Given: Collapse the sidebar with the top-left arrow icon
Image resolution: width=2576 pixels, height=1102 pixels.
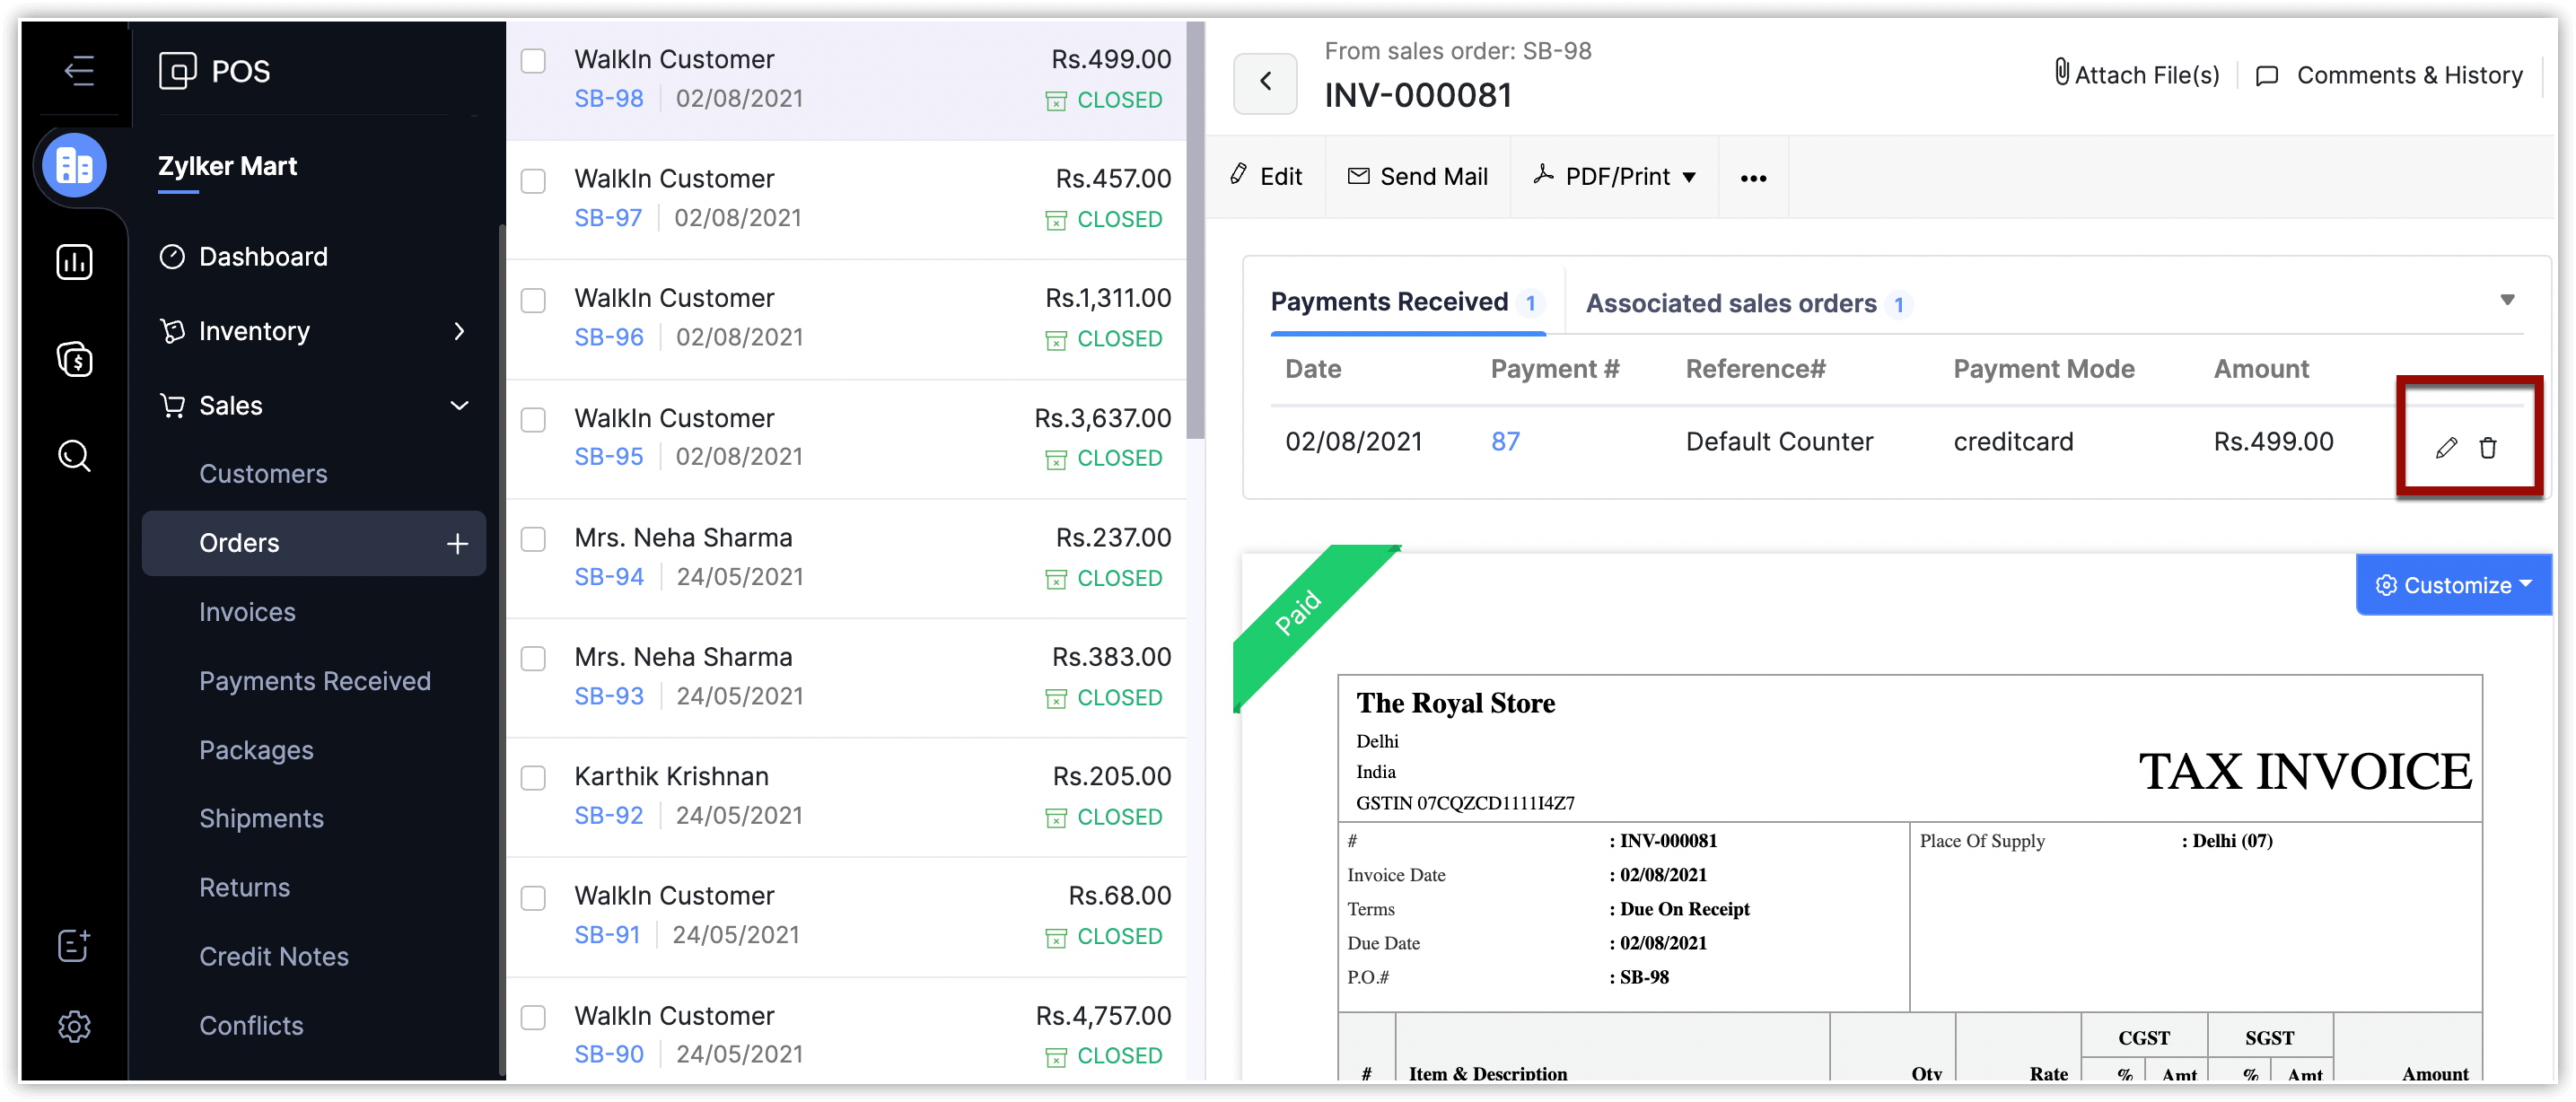Looking at the screenshot, I should pyautogui.click(x=78, y=71).
